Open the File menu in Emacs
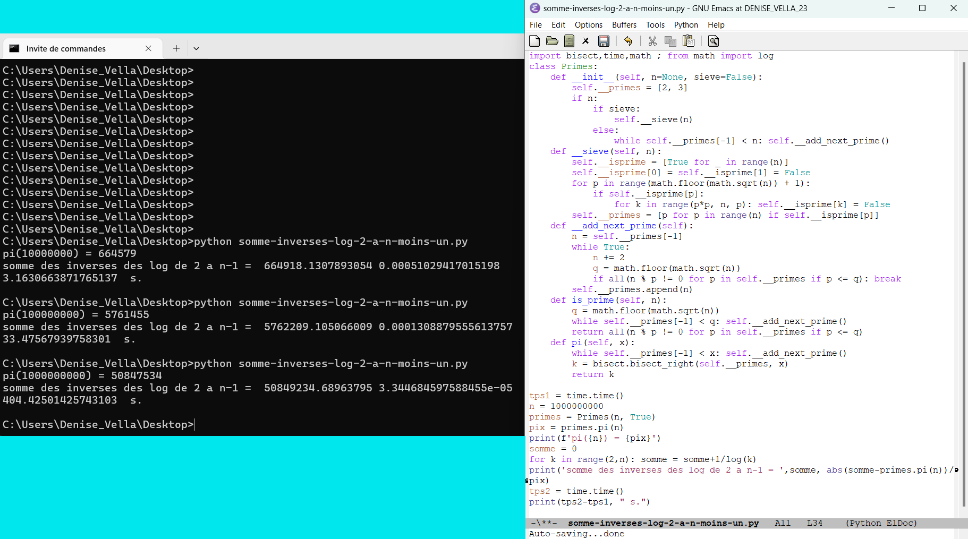 (x=536, y=25)
